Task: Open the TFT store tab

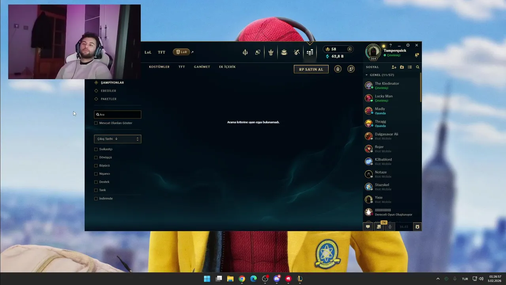Action: 182,67
